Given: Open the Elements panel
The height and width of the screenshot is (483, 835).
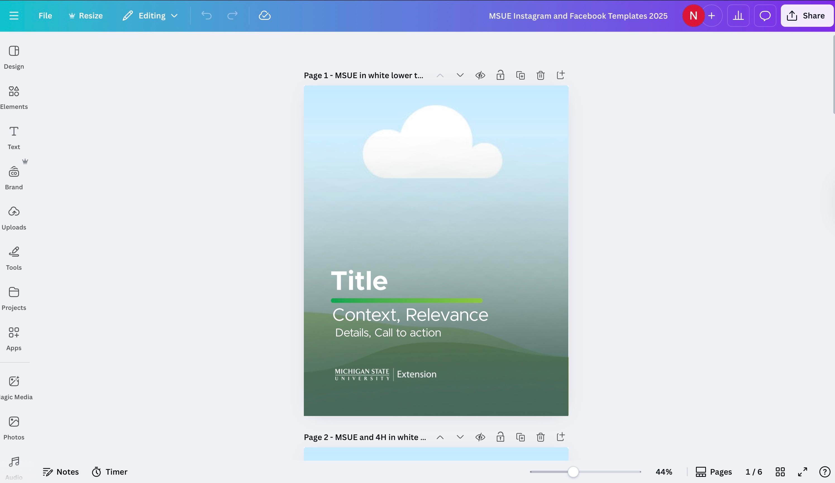Looking at the screenshot, I should coord(14,97).
